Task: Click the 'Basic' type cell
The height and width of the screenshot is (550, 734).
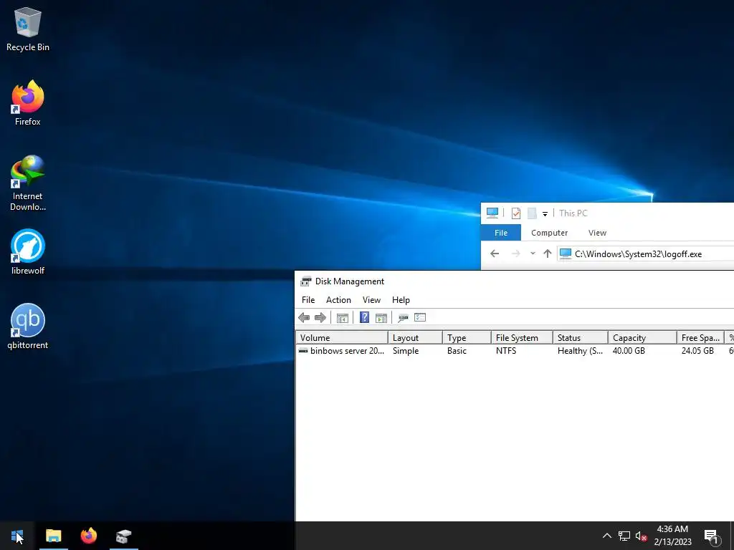Action: pyautogui.click(x=457, y=351)
